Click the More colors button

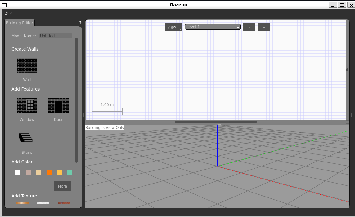62,186
